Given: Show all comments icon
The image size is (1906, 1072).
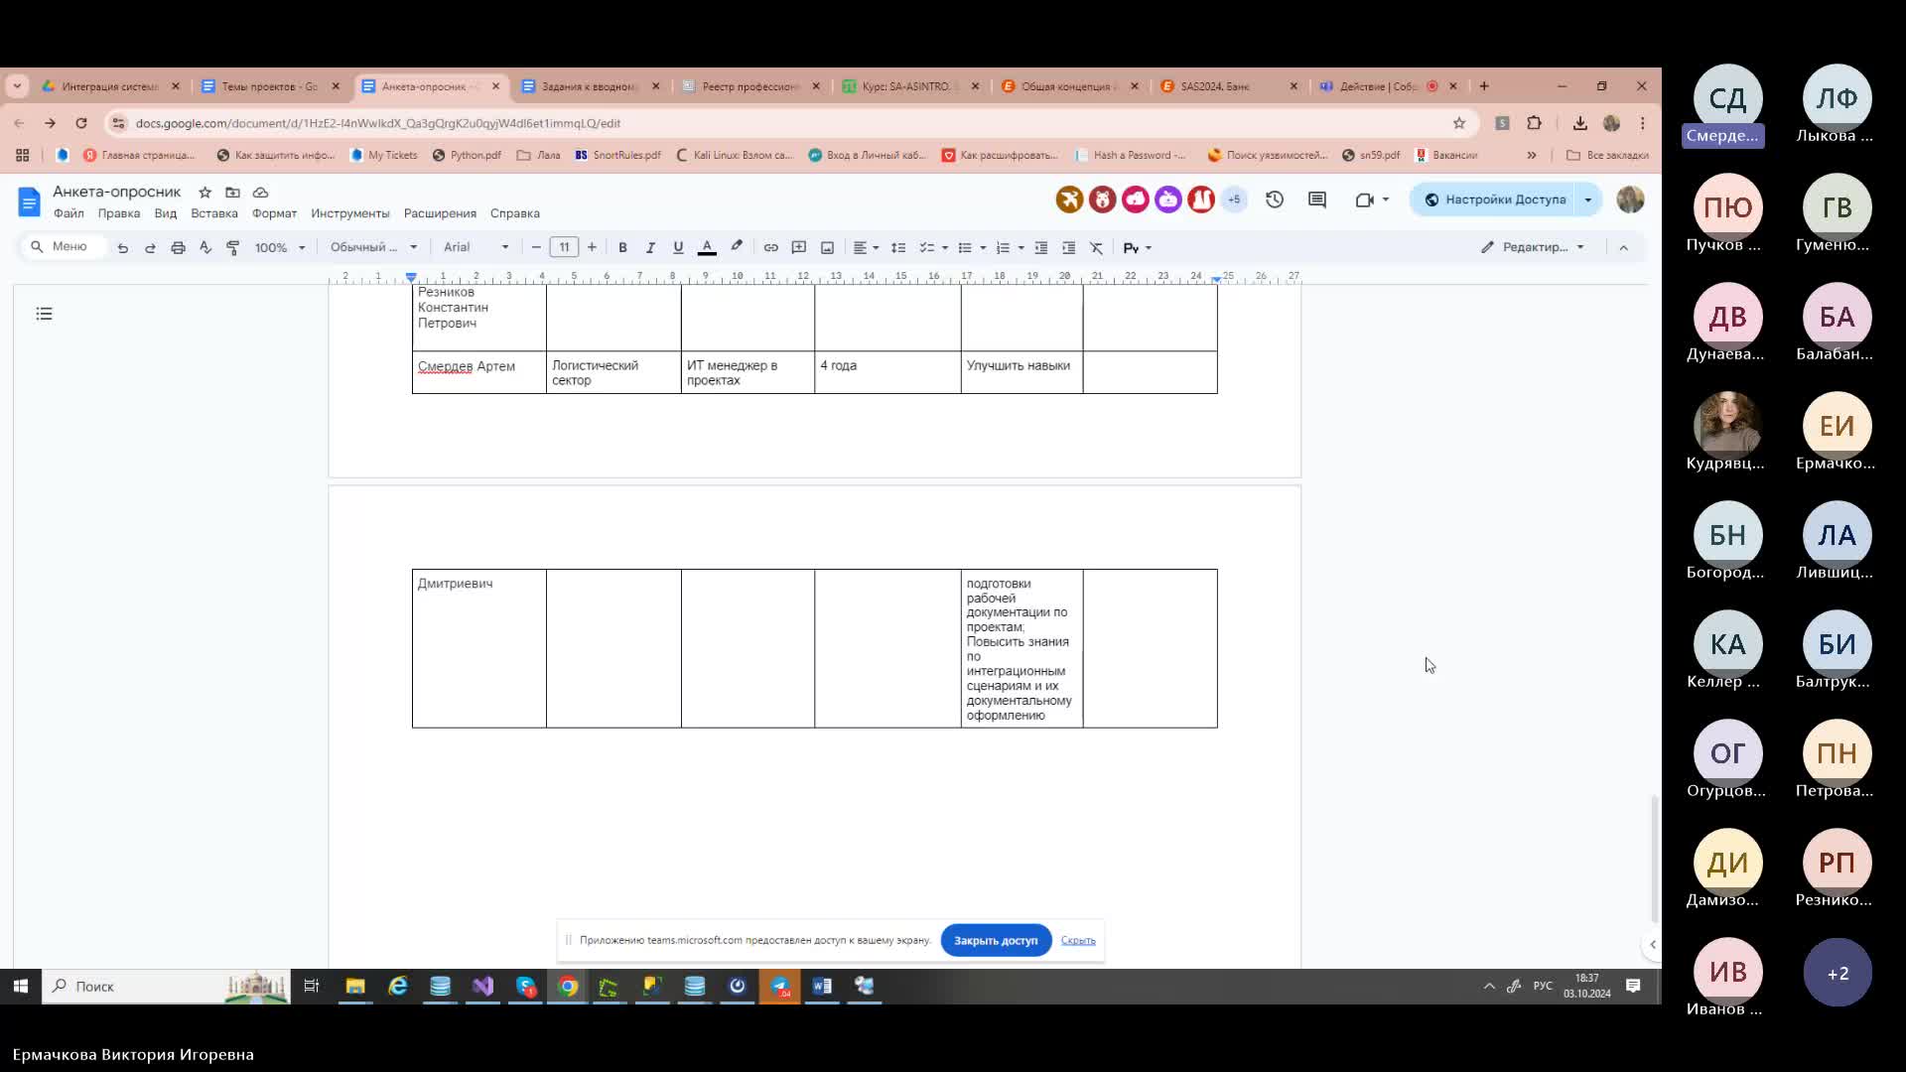Looking at the screenshot, I should [x=1317, y=200].
